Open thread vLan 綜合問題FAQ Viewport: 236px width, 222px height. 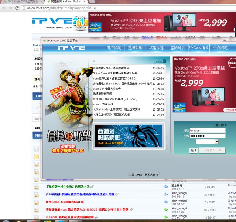click(x=88, y=209)
